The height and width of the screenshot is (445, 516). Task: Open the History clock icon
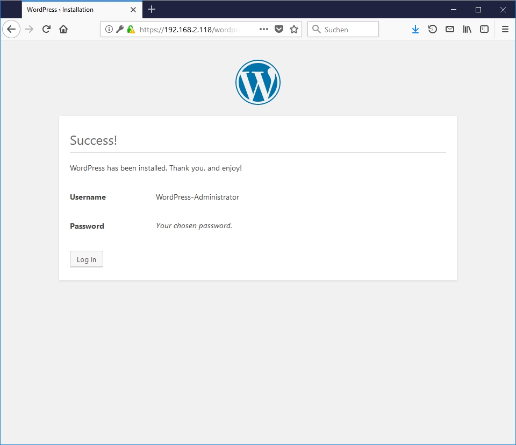click(x=432, y=29)
